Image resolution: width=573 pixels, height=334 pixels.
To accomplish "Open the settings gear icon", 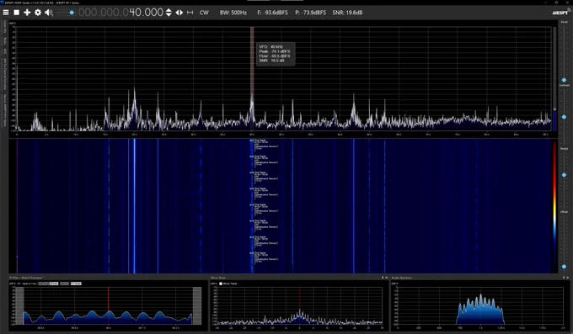I will pos(38,13).
